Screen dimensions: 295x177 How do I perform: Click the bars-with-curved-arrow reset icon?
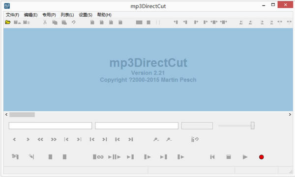pyautogui.click(x=195, y=139)
